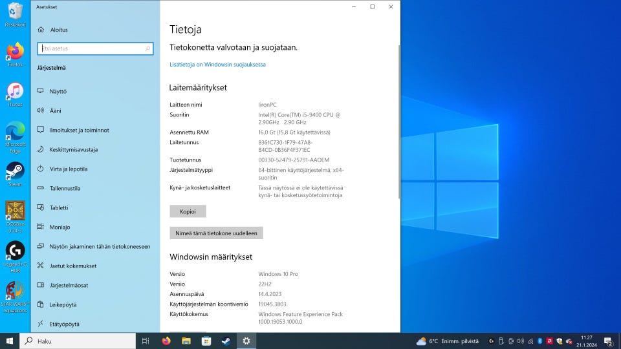Image resolution: width=621 pixels, height=349 pixels.
Task: Open the notification center in the taskbar
Action: point(608,341)
